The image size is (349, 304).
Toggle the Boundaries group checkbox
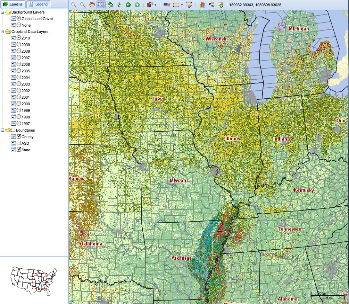pyautogui.click(x=13, y=130)
